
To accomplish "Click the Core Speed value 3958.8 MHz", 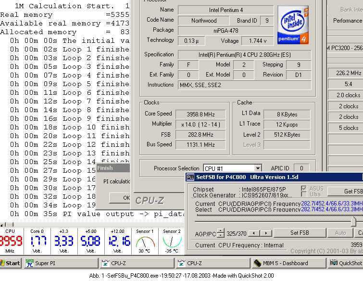I will click(x=200, y=115).
